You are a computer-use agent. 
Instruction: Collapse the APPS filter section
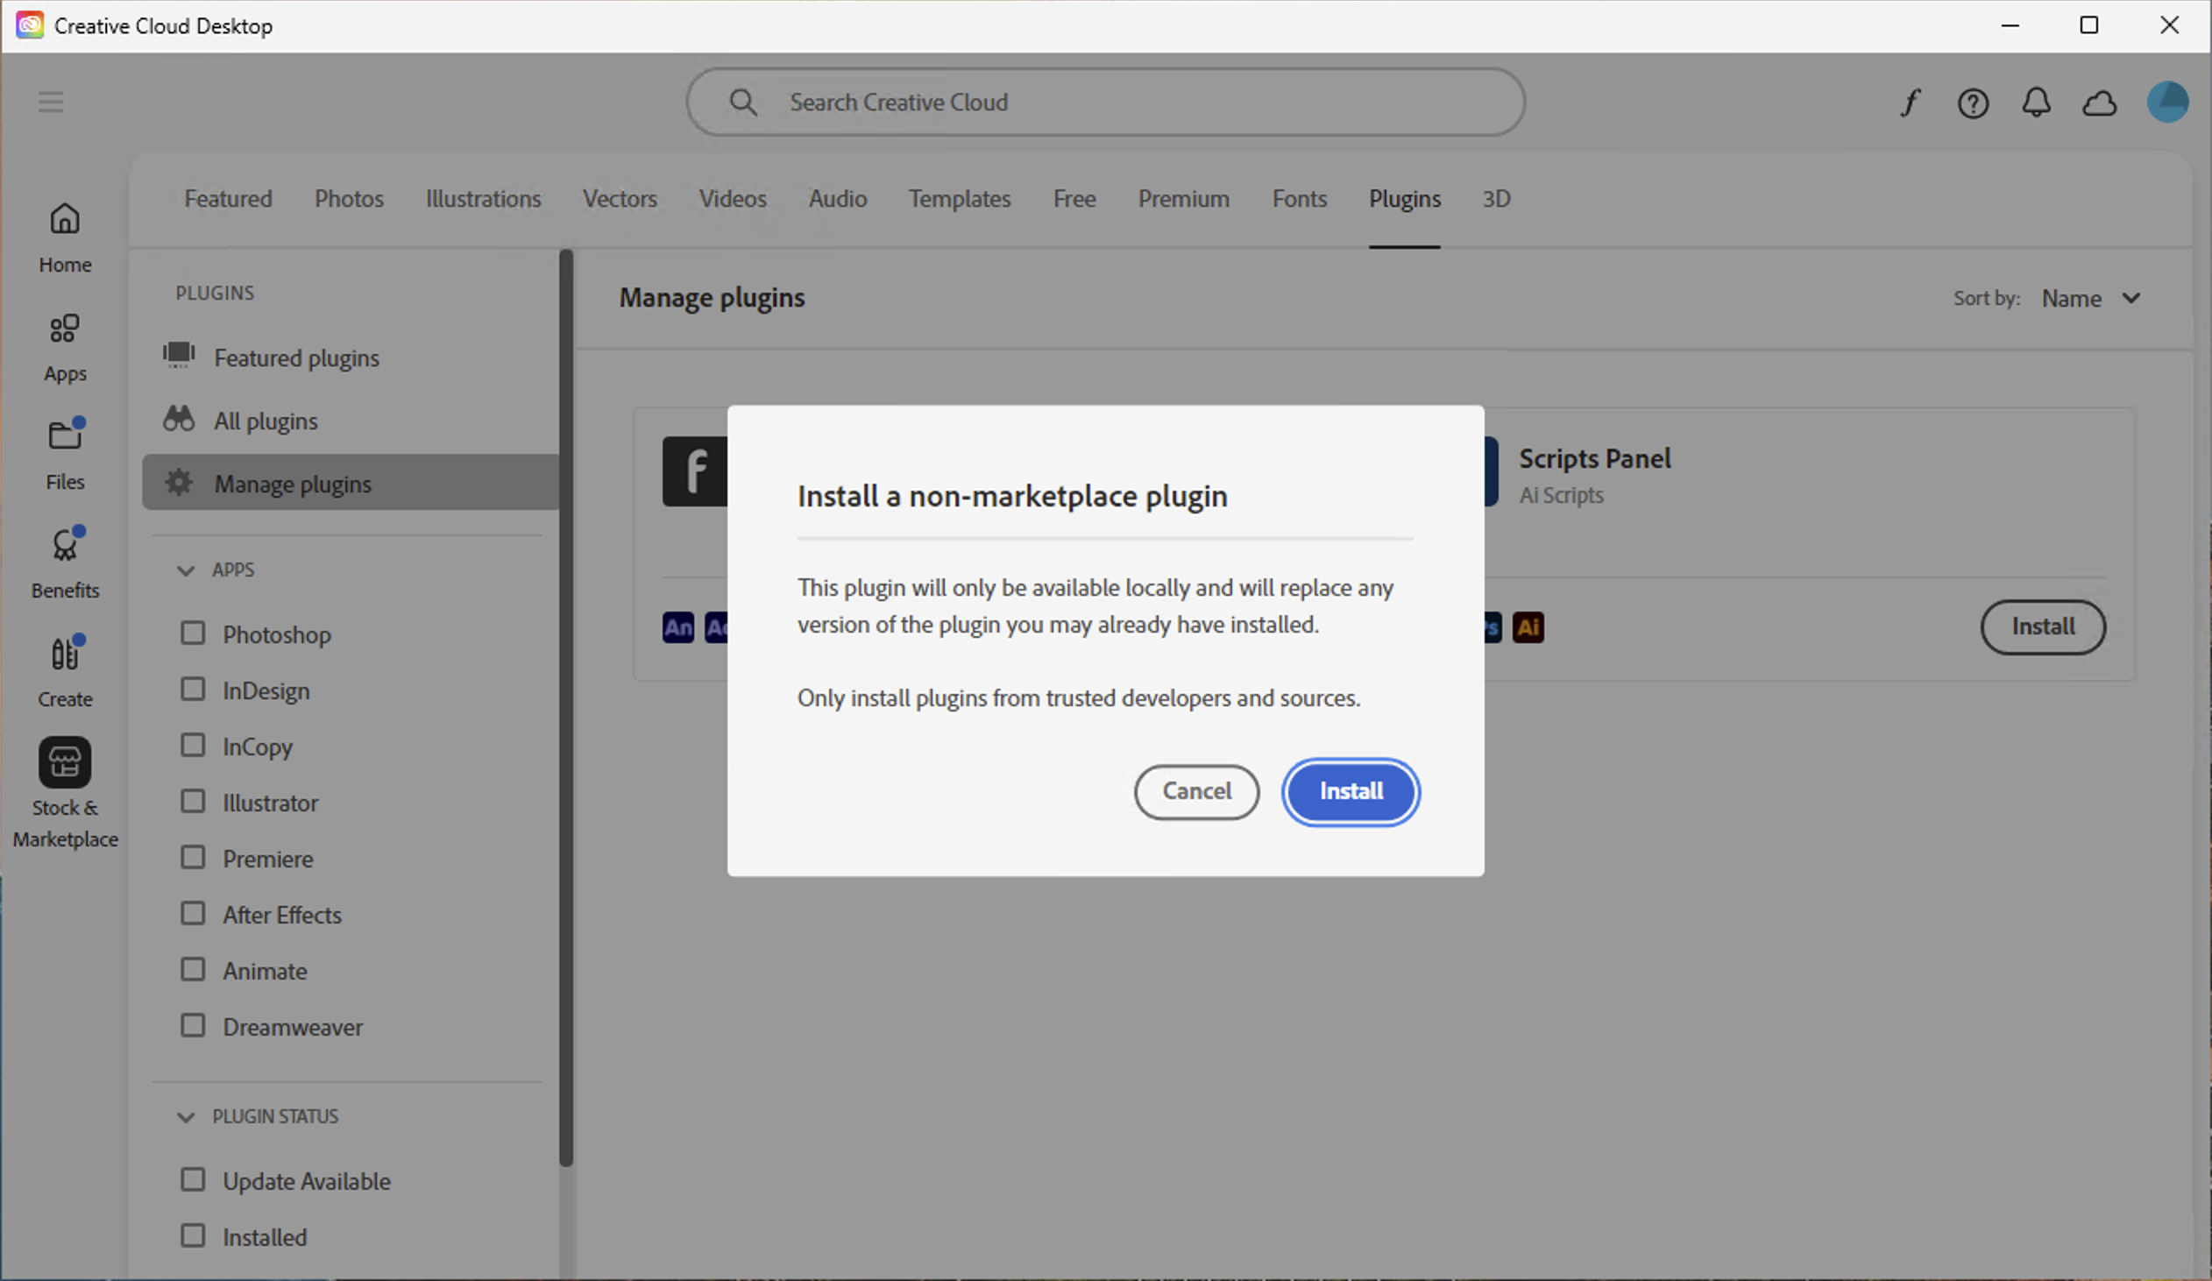tap(185, 570)
